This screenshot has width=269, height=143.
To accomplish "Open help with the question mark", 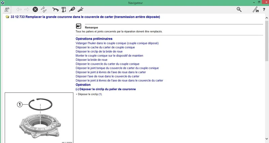I will [264, 10].
